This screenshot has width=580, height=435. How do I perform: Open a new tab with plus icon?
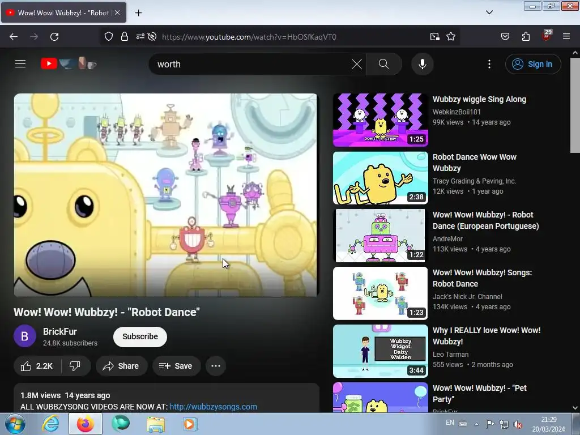point(138,13)
